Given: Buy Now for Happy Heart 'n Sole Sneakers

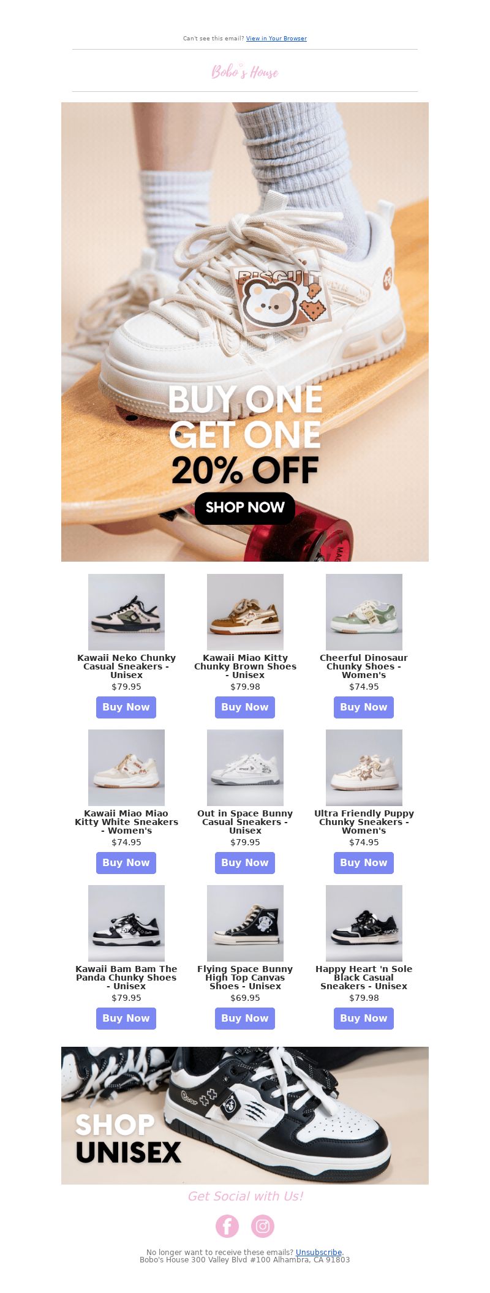Looking at the screenshot, I should tap(364, 1019).
